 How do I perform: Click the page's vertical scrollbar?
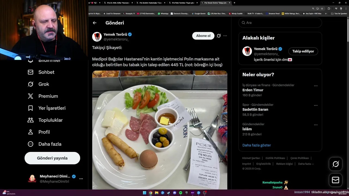[348, 30]
